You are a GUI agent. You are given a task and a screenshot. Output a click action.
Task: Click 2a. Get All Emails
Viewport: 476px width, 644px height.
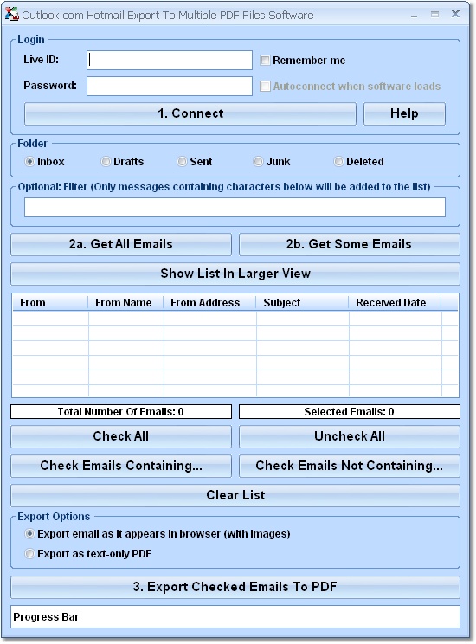coord(121,244)
